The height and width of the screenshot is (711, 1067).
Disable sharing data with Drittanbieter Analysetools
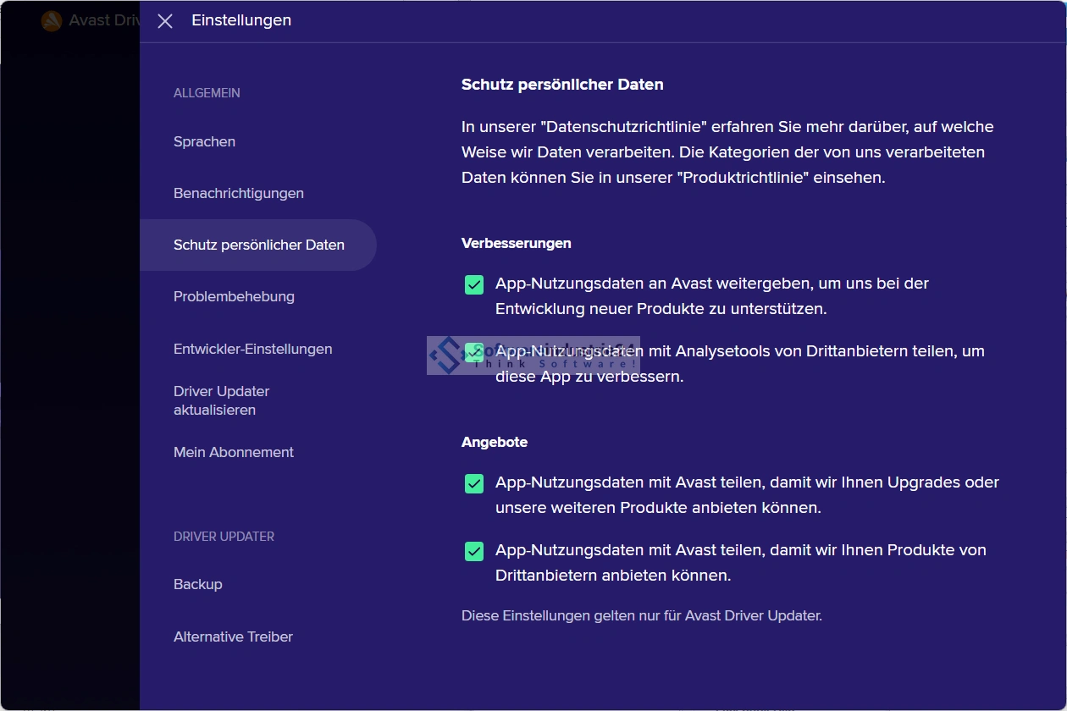coord(474,352)
